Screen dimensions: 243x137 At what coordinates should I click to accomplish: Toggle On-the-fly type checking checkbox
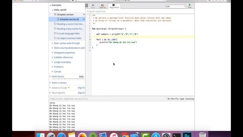coord(166,99)
